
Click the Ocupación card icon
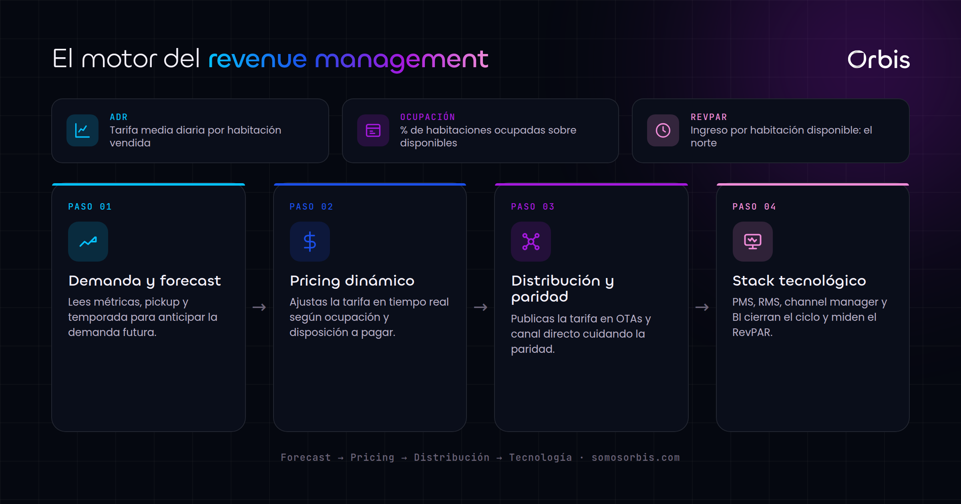[x=373, y=130]
